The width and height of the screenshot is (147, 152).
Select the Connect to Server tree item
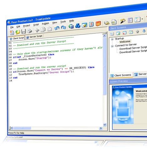(x=126, y=45)
